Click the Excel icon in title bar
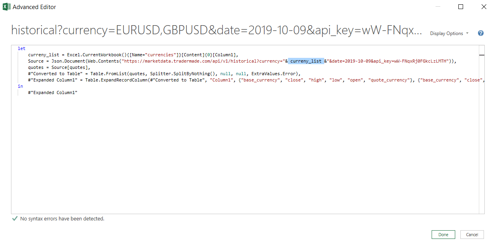The width and height of the screenshot is (493, 246). coord(6,7)
